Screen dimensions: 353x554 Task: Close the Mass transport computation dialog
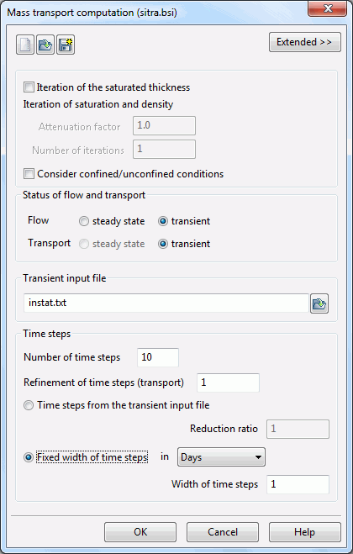coord(327,8)
